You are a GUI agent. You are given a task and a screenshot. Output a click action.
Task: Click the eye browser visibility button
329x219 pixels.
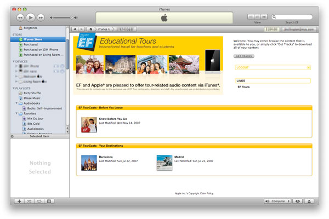click(298, 201)
